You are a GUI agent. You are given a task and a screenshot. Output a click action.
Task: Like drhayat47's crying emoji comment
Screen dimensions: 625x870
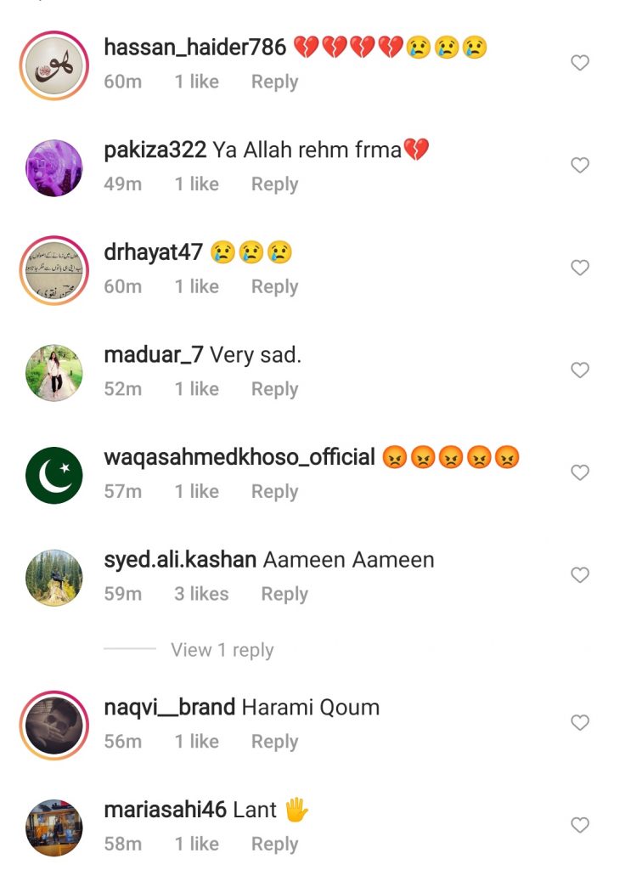(x=579, y=268)
